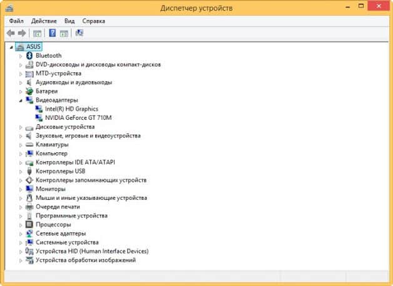Expand the Сетевые адаптеры category

[x=21, y=234]
